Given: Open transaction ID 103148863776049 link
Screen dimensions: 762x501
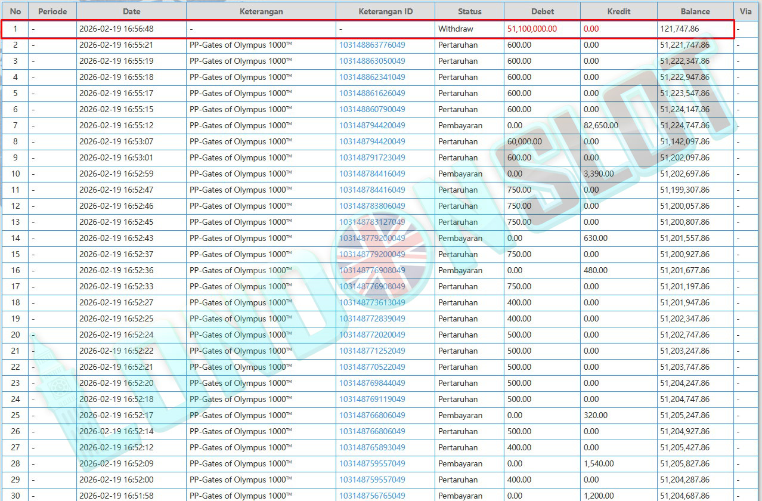Looking at the screenshot, I should [372, 45].
